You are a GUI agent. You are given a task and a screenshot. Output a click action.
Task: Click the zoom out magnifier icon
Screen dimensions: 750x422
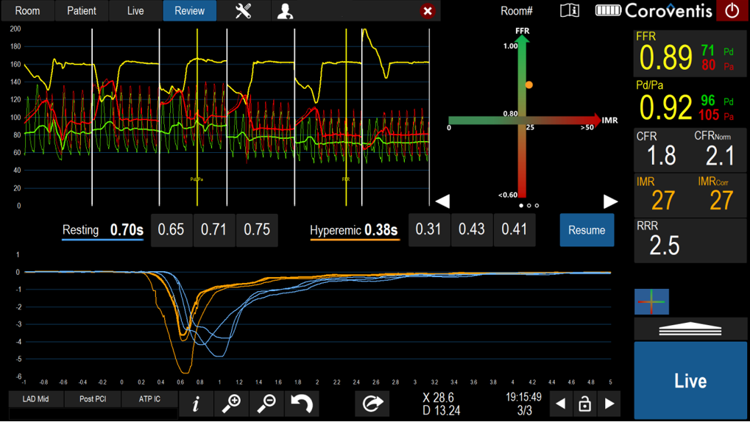point(266,404)
